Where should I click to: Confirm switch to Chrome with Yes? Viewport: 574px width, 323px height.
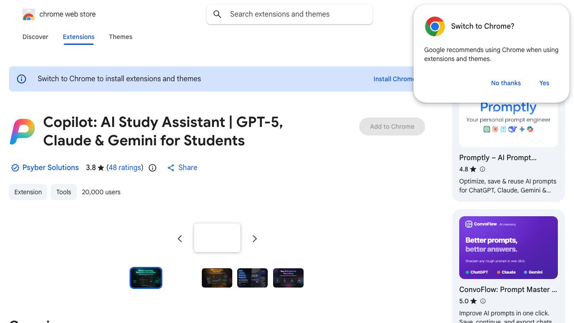(x=544, y=83)
